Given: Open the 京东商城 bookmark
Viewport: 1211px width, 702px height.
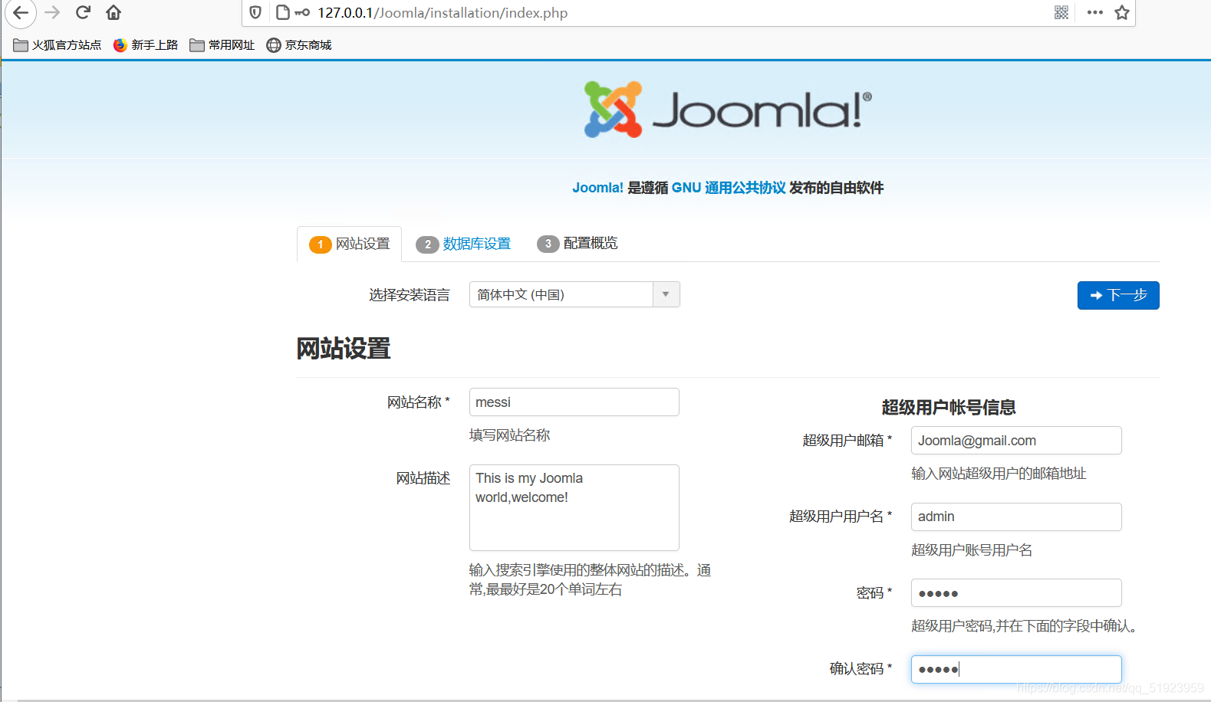Looking at the screenshot, I should (x=299, y=45).
